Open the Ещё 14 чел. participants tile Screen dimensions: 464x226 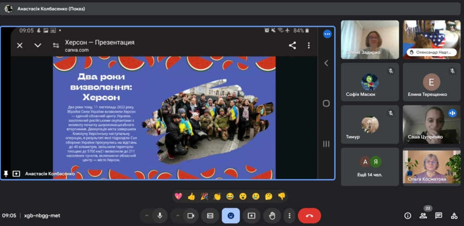[370, 167]
